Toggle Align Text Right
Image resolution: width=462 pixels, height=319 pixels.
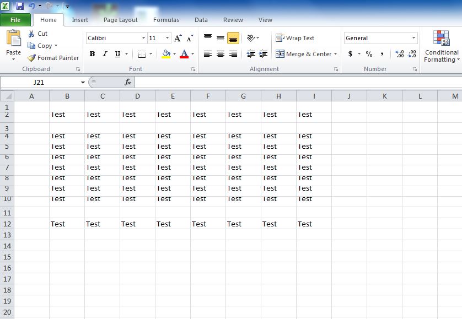233,53
